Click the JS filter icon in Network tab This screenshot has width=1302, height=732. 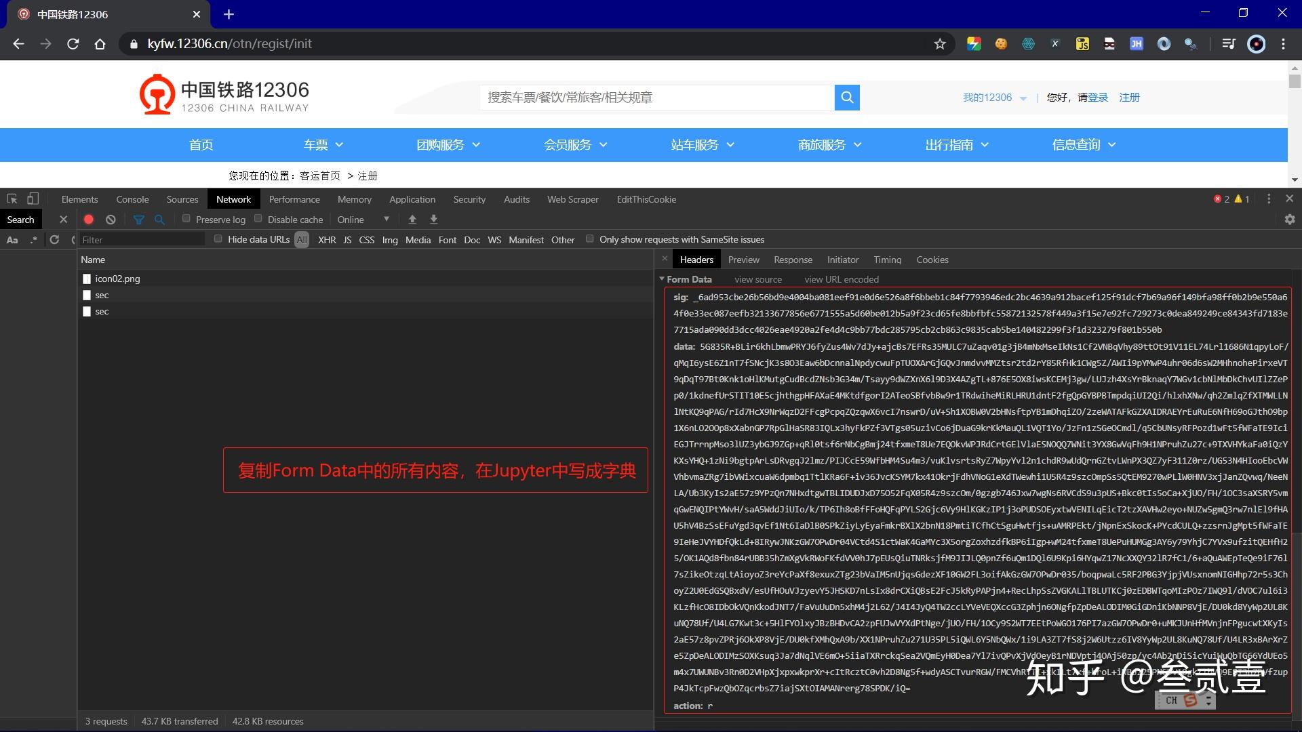tap(349, 239)
